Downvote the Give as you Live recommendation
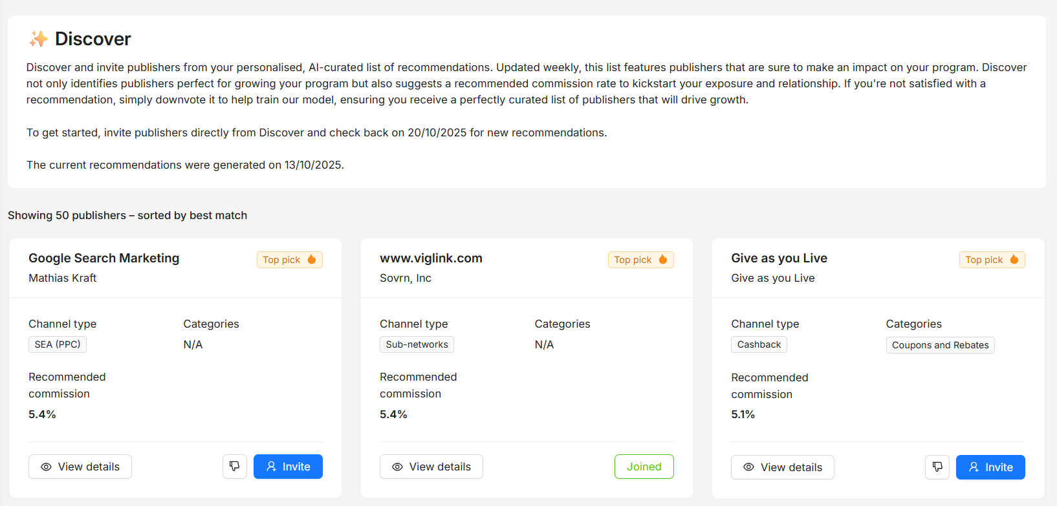Screen dimensions: 1057x506 (x=937, y=467)
